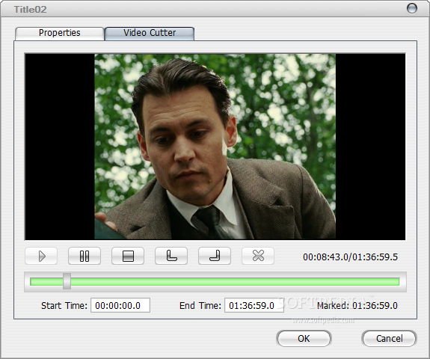
Task: Click the green timeline progress bar
Action: point(215,282)
